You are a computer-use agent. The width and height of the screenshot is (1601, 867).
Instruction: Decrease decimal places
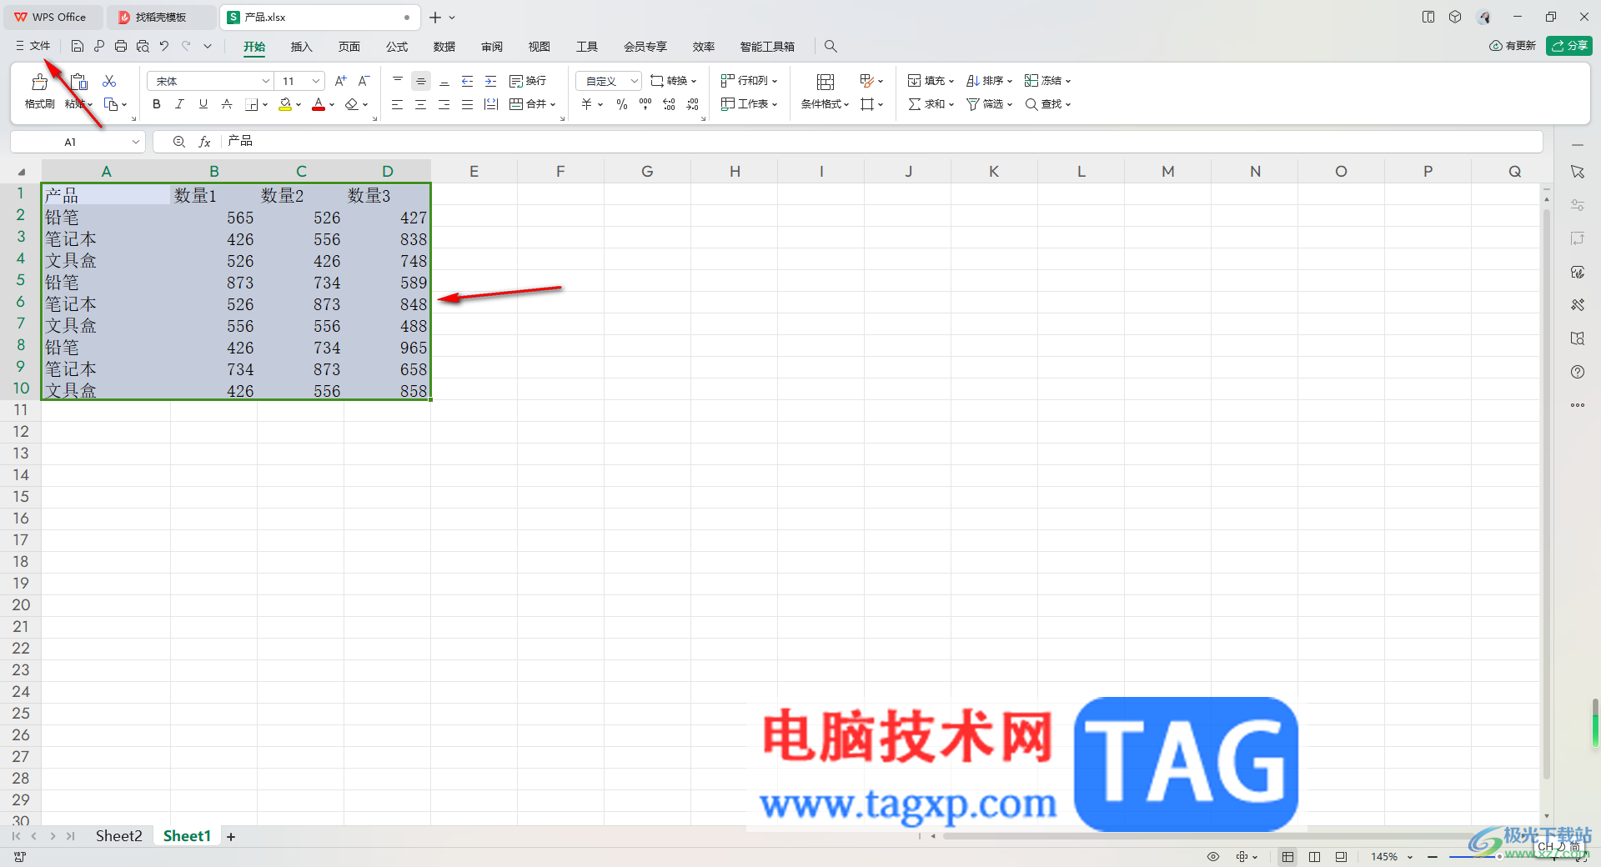coord(693,104)
